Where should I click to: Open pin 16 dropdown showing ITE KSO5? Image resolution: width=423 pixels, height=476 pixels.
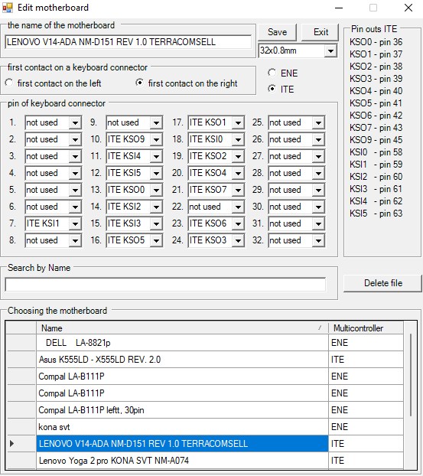156,240
